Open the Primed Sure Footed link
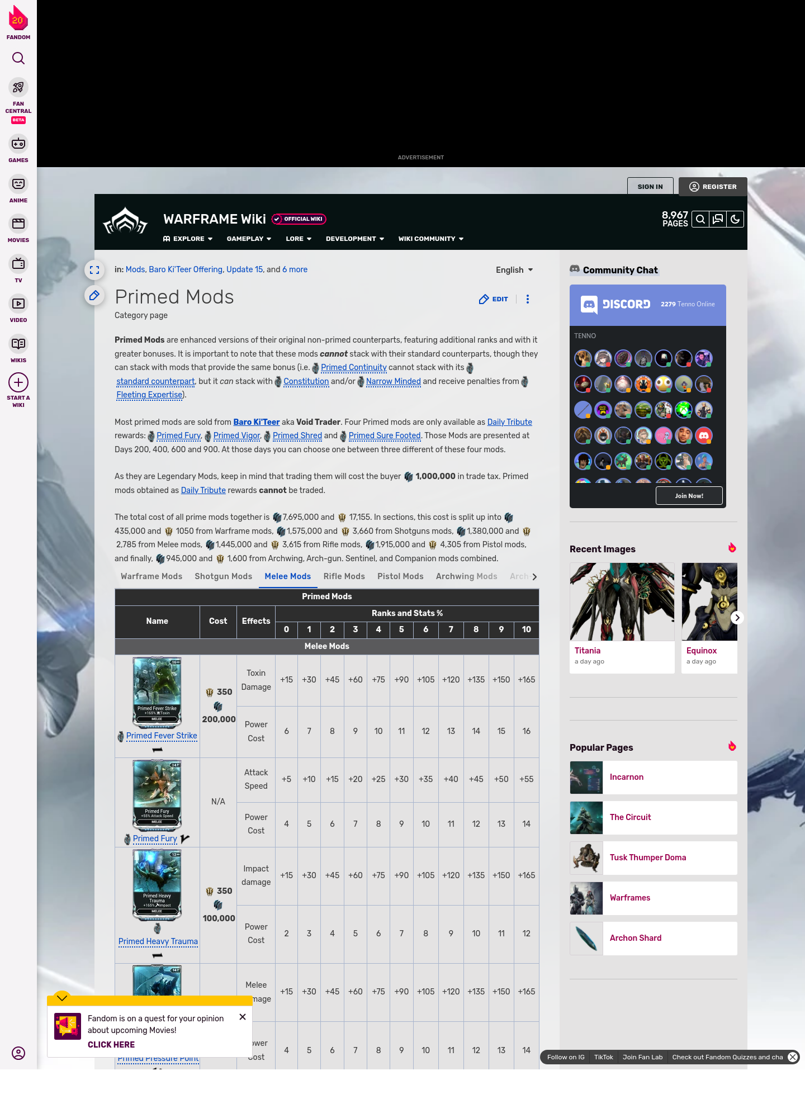 385,435
